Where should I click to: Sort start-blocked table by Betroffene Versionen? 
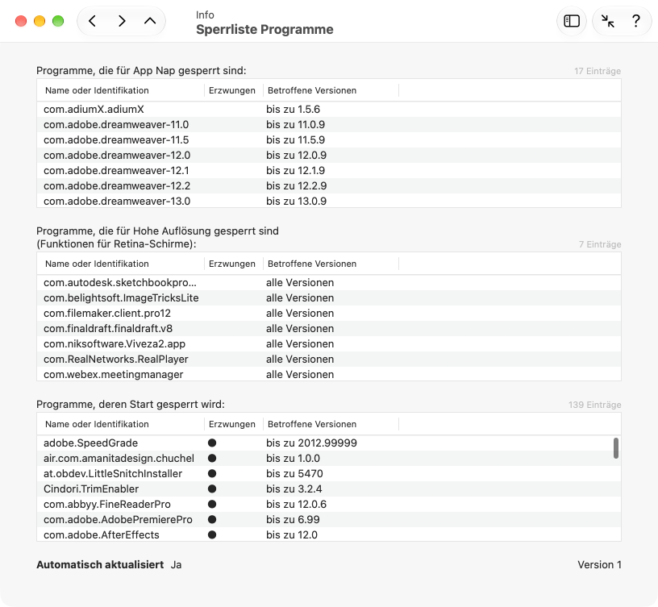click(x=331, y=424)
